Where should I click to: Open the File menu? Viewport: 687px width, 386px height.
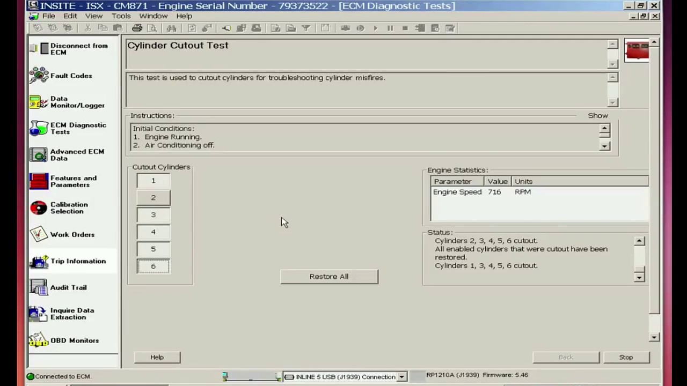click(48, 16)
